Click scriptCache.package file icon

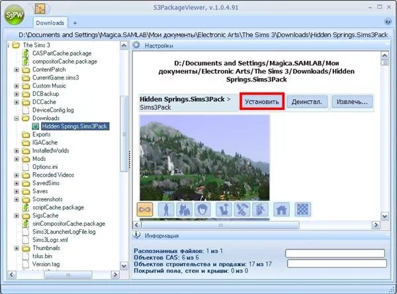tap(26, 207)
